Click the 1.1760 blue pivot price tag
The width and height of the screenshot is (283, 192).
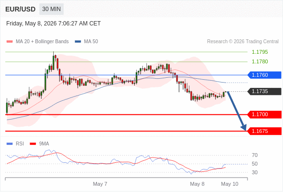pos(264,75)
